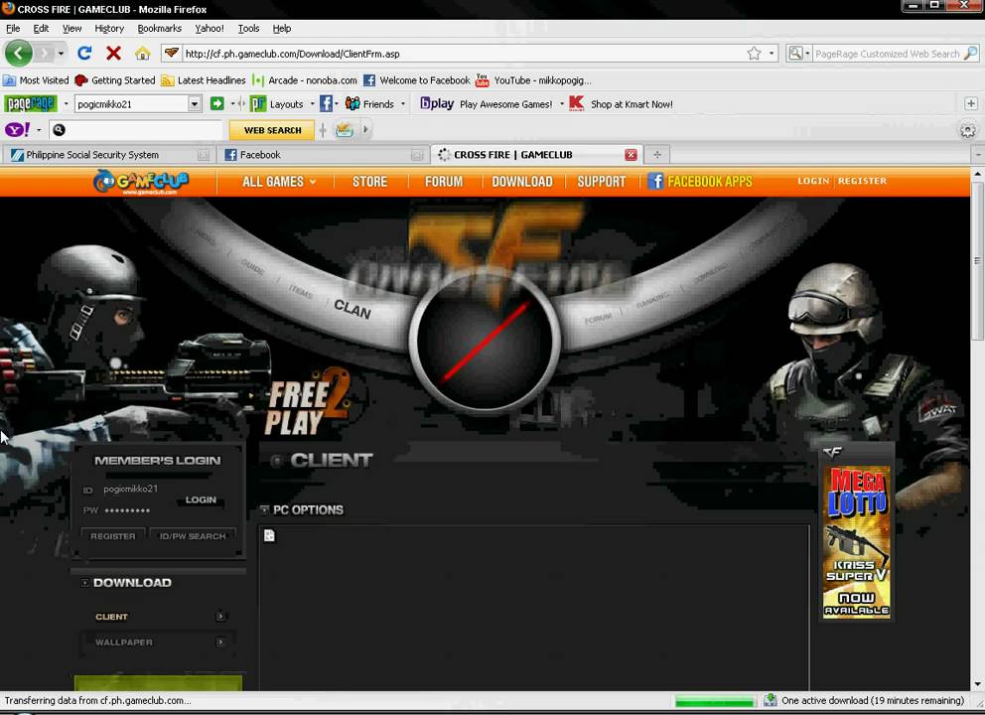Click the Forward navigation arrow

(44, 54)
